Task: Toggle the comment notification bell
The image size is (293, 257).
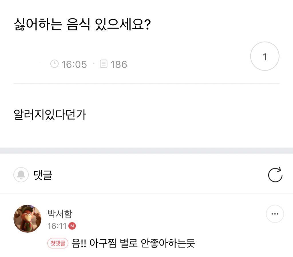Action: (21, 175)
